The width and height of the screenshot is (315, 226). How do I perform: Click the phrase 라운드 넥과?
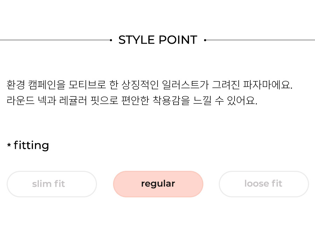[x=31, y=100]
